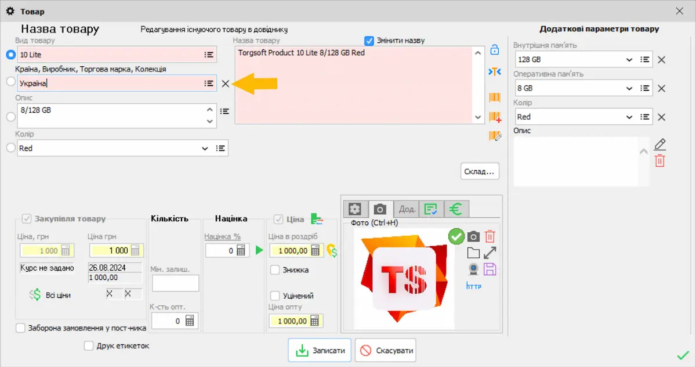Capture photo from webcam icon

[474, 269]
